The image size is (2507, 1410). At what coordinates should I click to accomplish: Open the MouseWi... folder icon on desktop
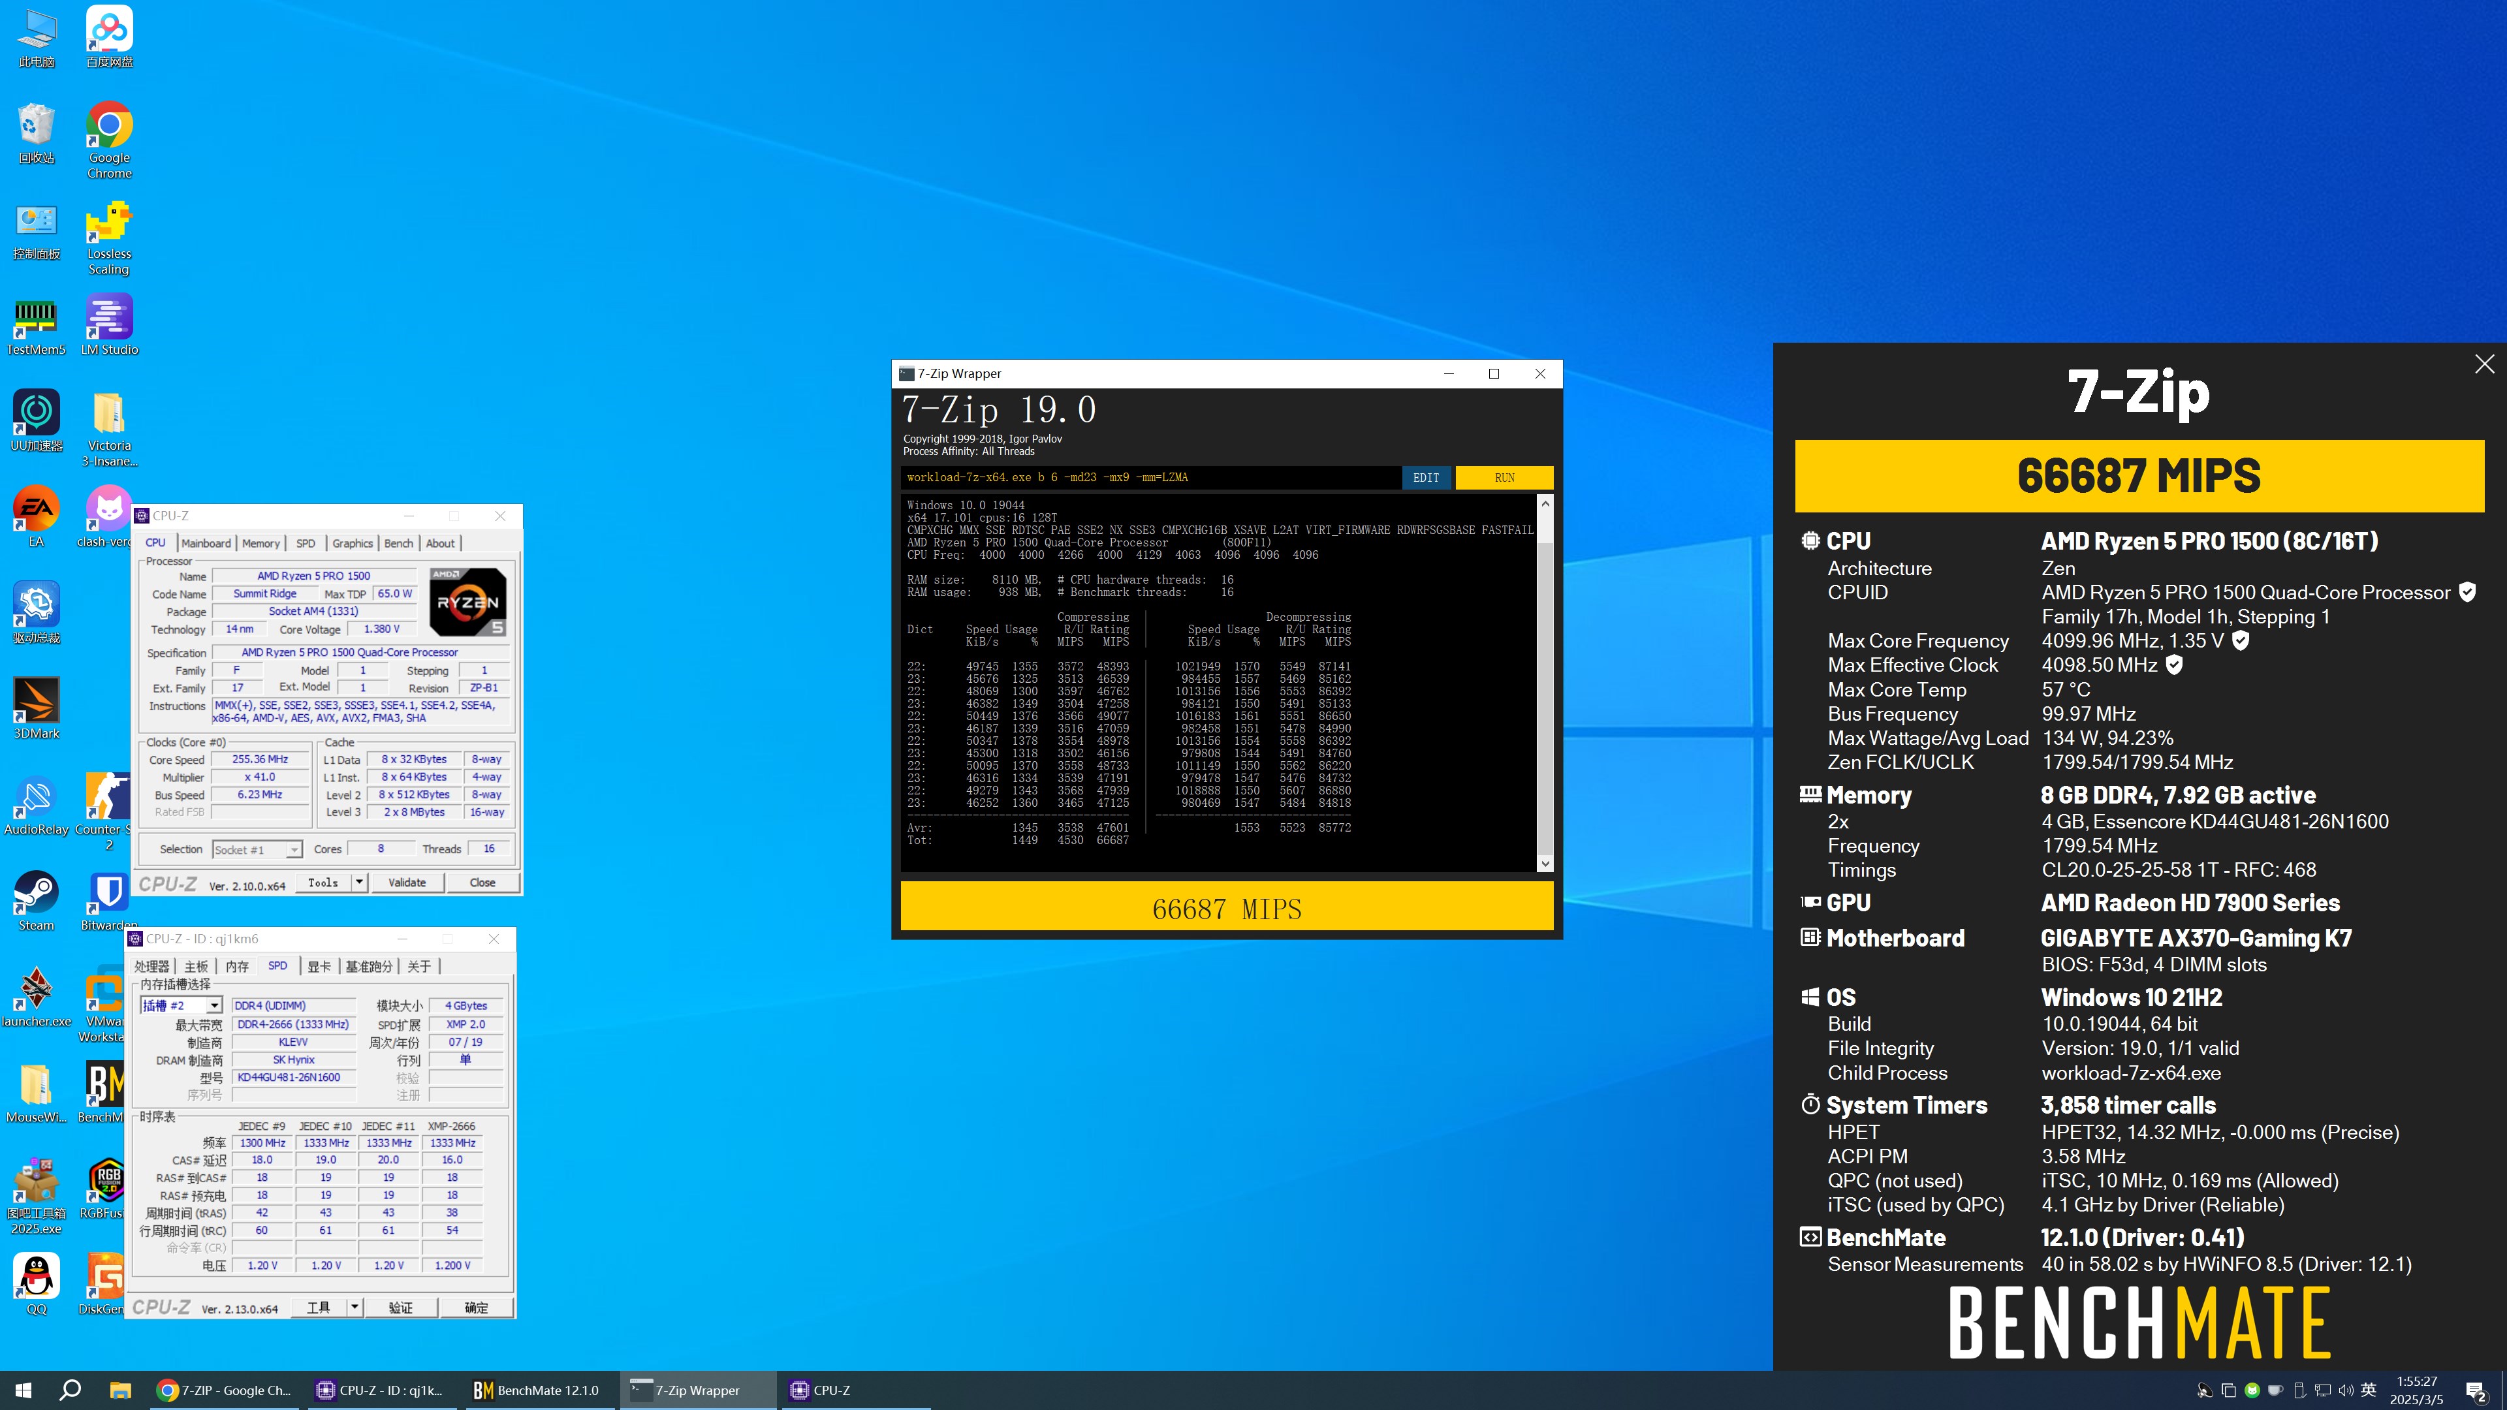[36, 1093]
